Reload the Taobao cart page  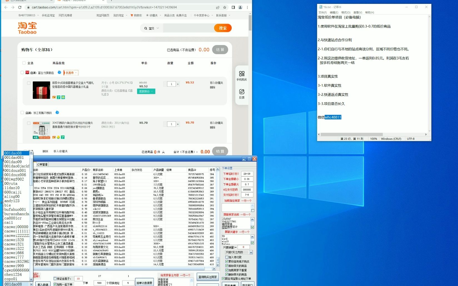pos(20,7)
